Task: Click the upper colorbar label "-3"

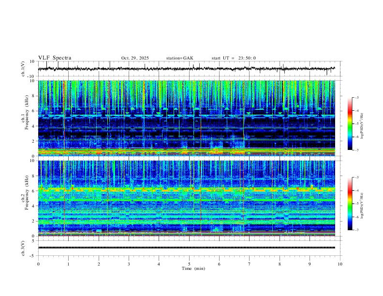Action: (x=356, y=97)
